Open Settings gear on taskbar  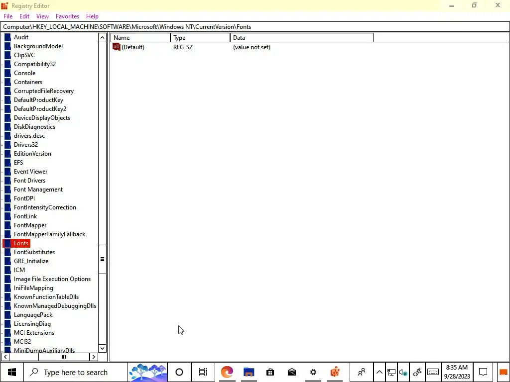pos(313,372)
